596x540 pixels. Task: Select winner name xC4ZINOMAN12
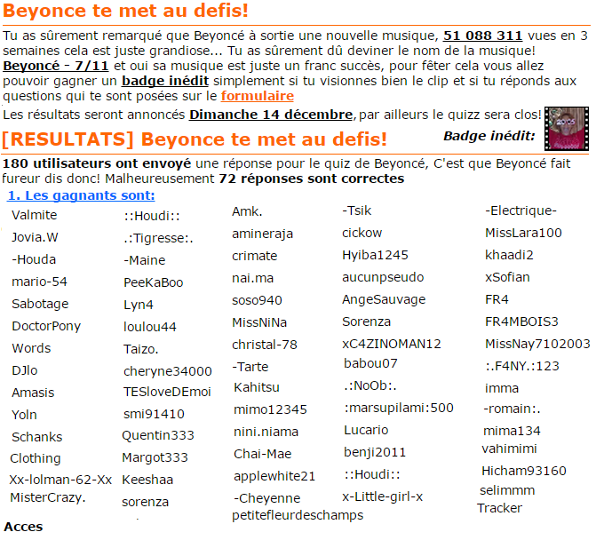[x=392, y=344]
